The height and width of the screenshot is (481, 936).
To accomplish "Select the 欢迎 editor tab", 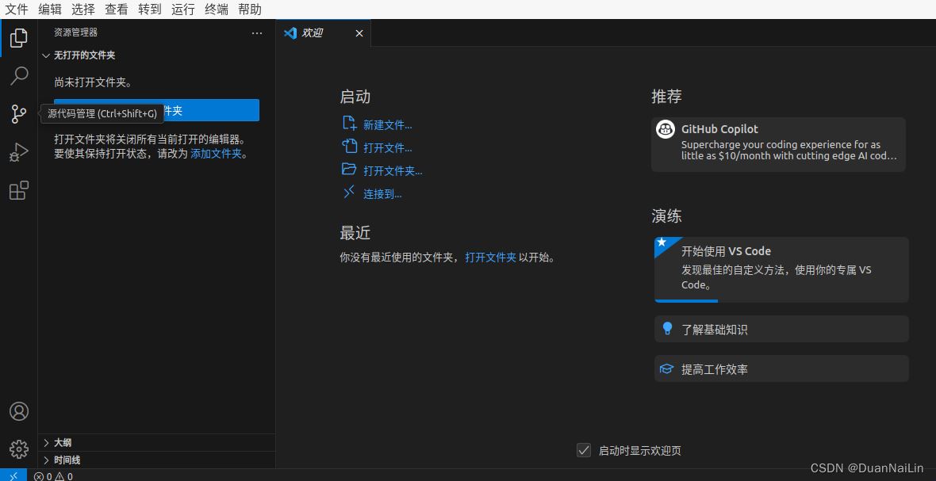I will [323, 33].
